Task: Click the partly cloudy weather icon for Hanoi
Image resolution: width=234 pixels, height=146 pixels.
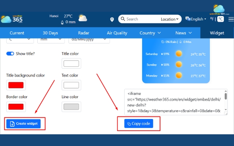Action: [83, 18]
